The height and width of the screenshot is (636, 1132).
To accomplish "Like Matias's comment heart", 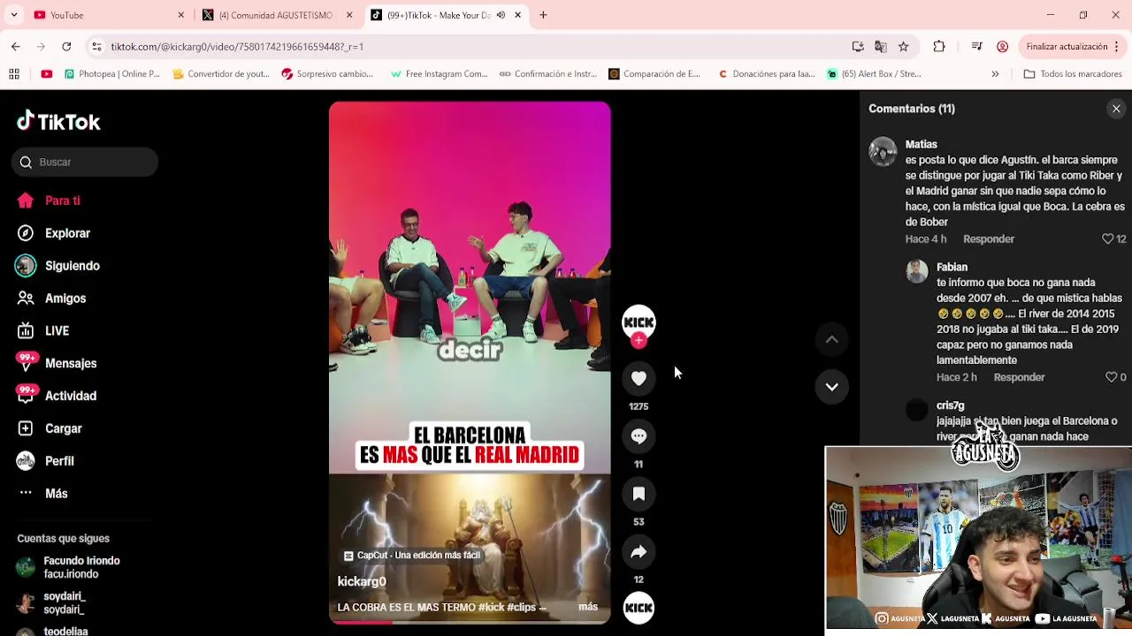I will (x=1107, y=239).
